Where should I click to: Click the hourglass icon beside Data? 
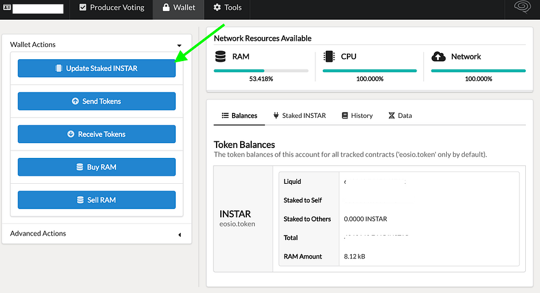(x=391, y=115)
